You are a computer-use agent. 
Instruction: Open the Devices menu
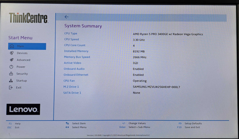pos(22,53)
